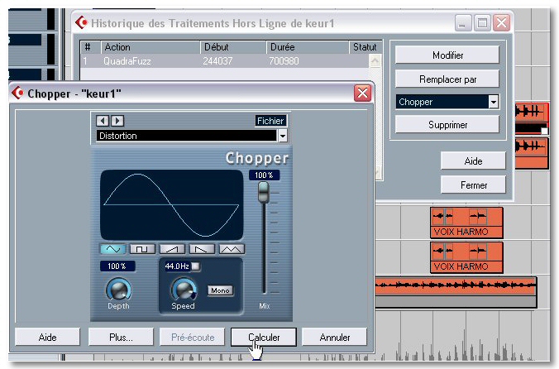Click the Annuler button

(334, 338)
